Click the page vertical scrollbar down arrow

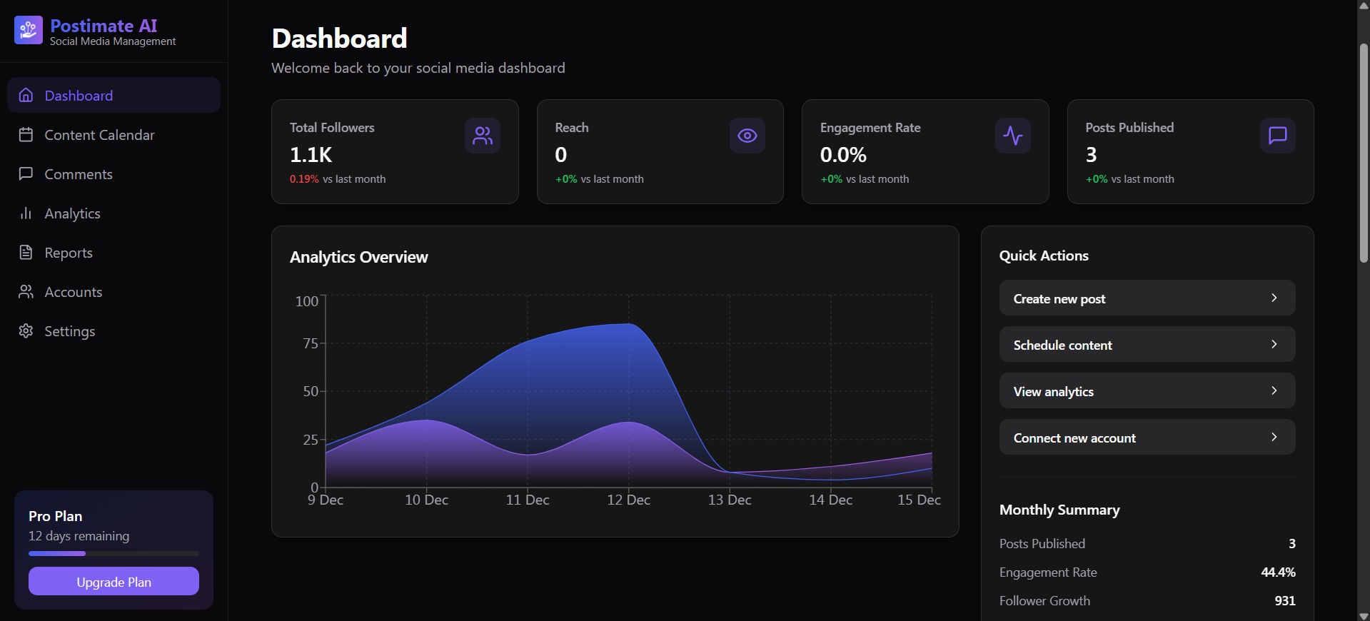(x=1364, y=615)
